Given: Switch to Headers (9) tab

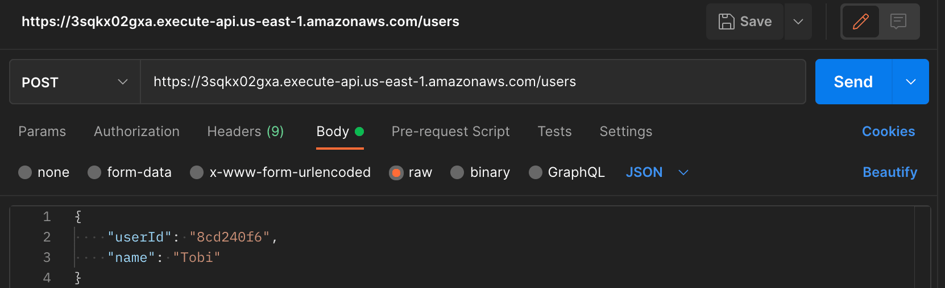Looking at the screenshot, I should pos(246,132).
